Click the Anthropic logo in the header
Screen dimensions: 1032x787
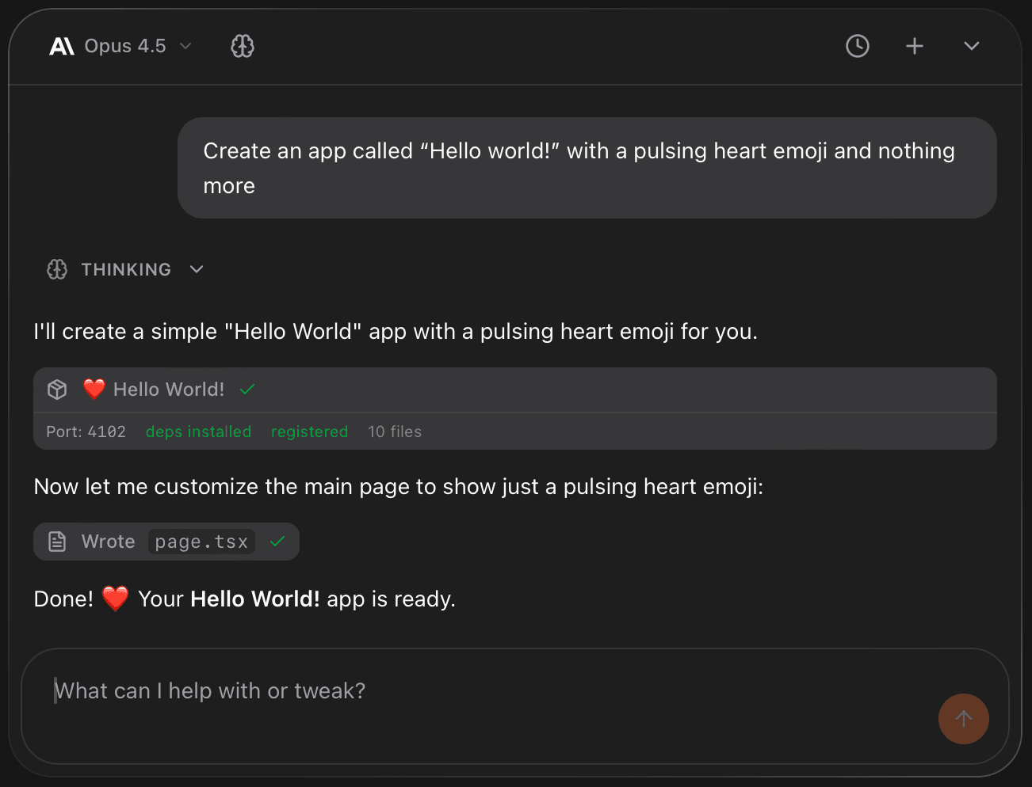point(61,45)
